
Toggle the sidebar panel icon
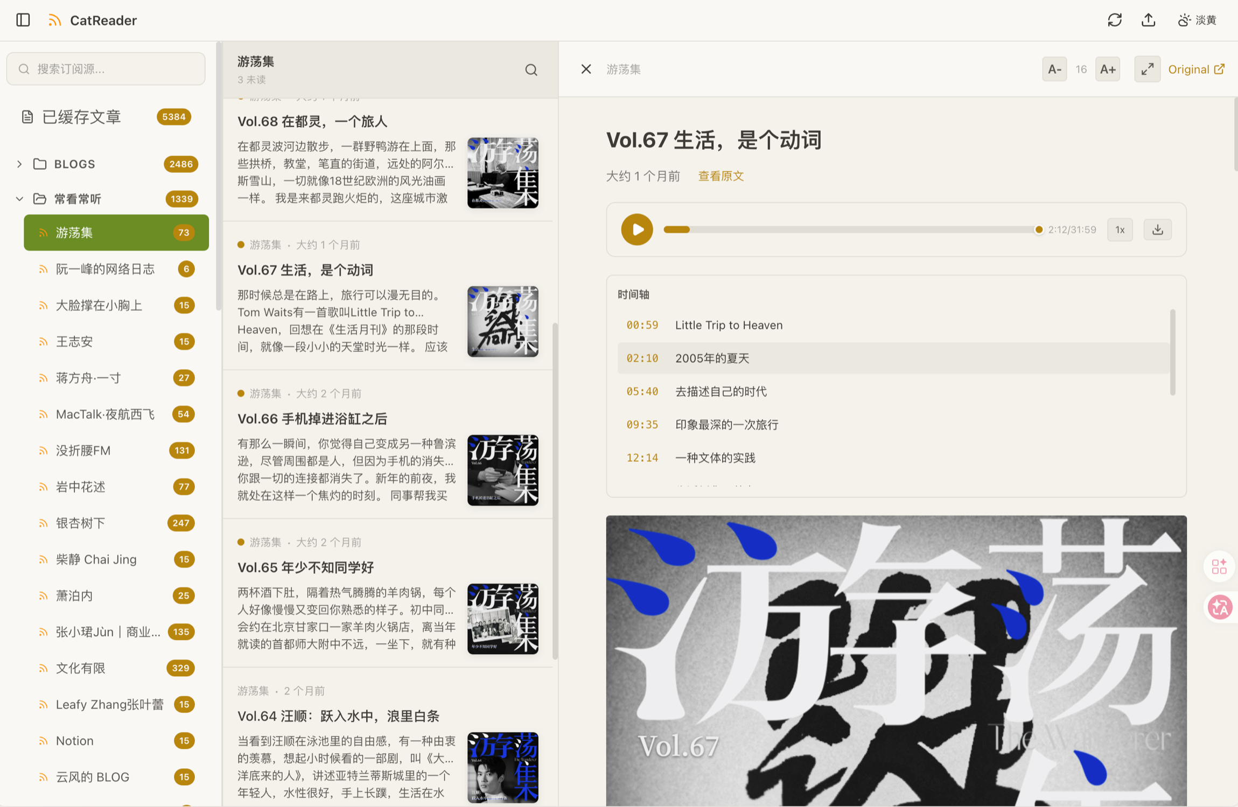click(x=23, y=20)
